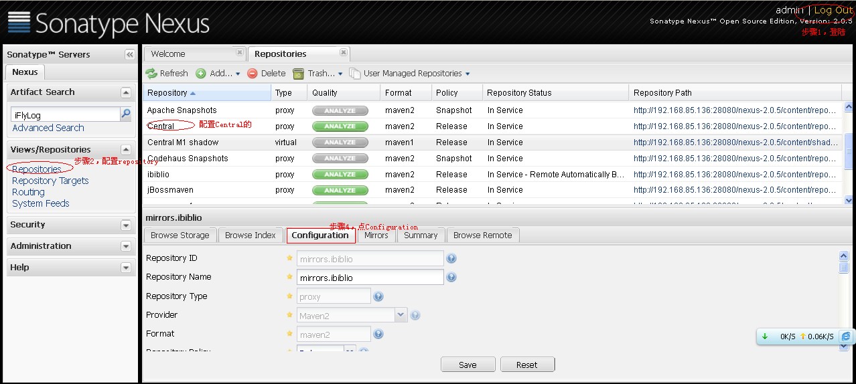Open the Trash dropdown menu

tap(319, 73)
